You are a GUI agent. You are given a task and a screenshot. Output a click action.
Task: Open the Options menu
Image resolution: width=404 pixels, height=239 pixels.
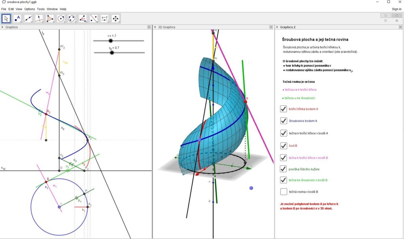point(30,9)
